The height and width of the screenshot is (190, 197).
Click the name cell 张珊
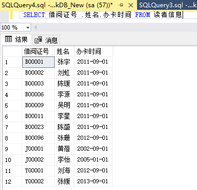tap(64, 138)
